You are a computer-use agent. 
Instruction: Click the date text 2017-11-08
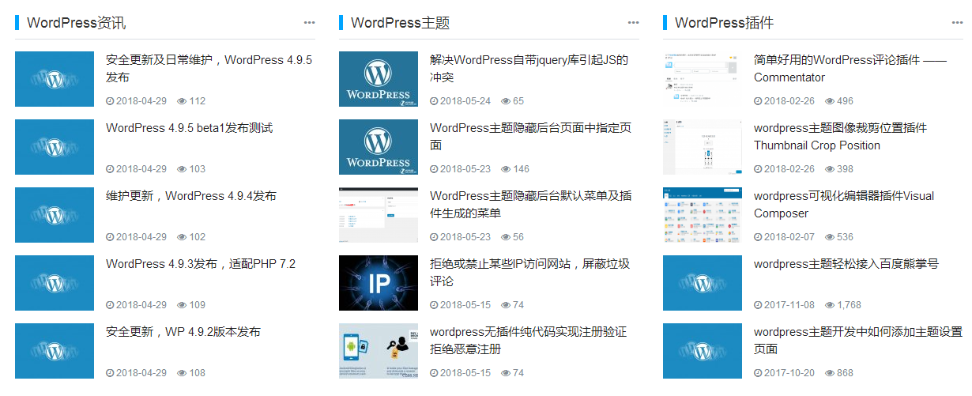point(789,305)
